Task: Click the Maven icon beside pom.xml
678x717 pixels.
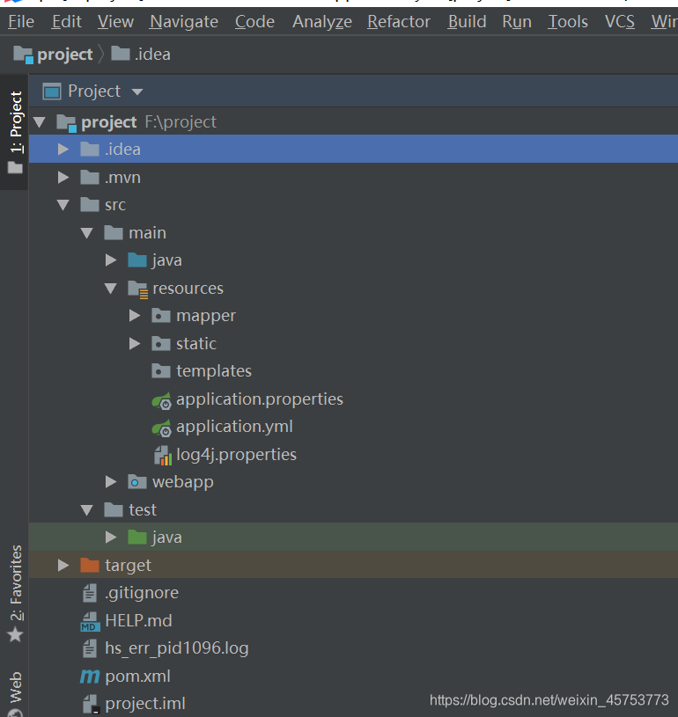Action: tap(90, 677)
